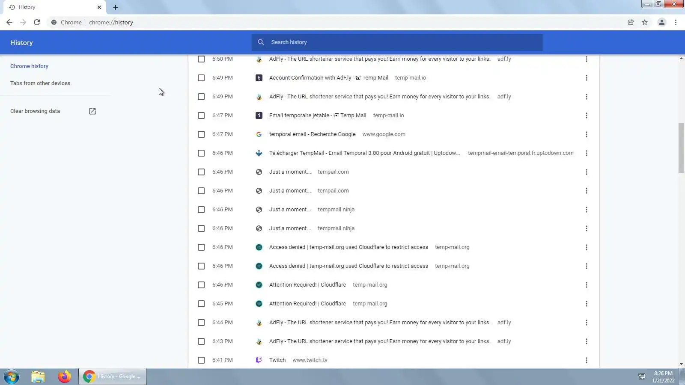685x385 pixels.
Task: Tick the Télécharger TempMail entry checkbox
Action: (201, 153)
